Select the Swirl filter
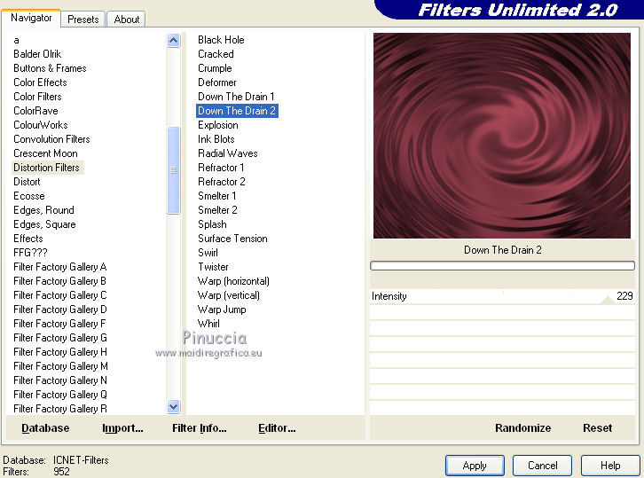Viewport: 644px width, 478px height. tap(208, 253)
